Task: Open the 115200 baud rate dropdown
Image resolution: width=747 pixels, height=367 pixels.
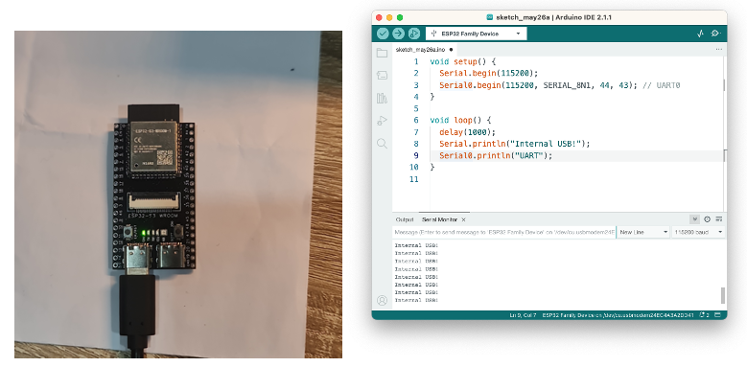Action: point(698,232)
